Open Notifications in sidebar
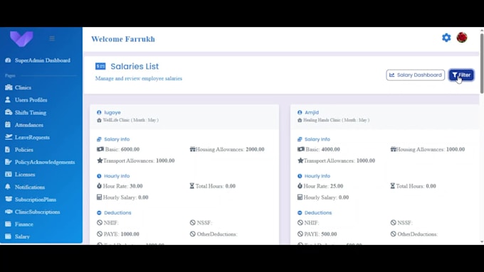This screenshot has width=484, height=272. (x=30, y=187)
